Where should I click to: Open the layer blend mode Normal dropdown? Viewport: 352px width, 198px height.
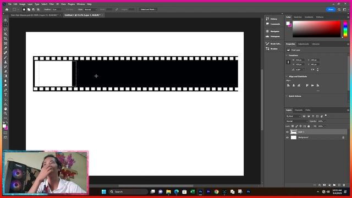pos(297,121)
